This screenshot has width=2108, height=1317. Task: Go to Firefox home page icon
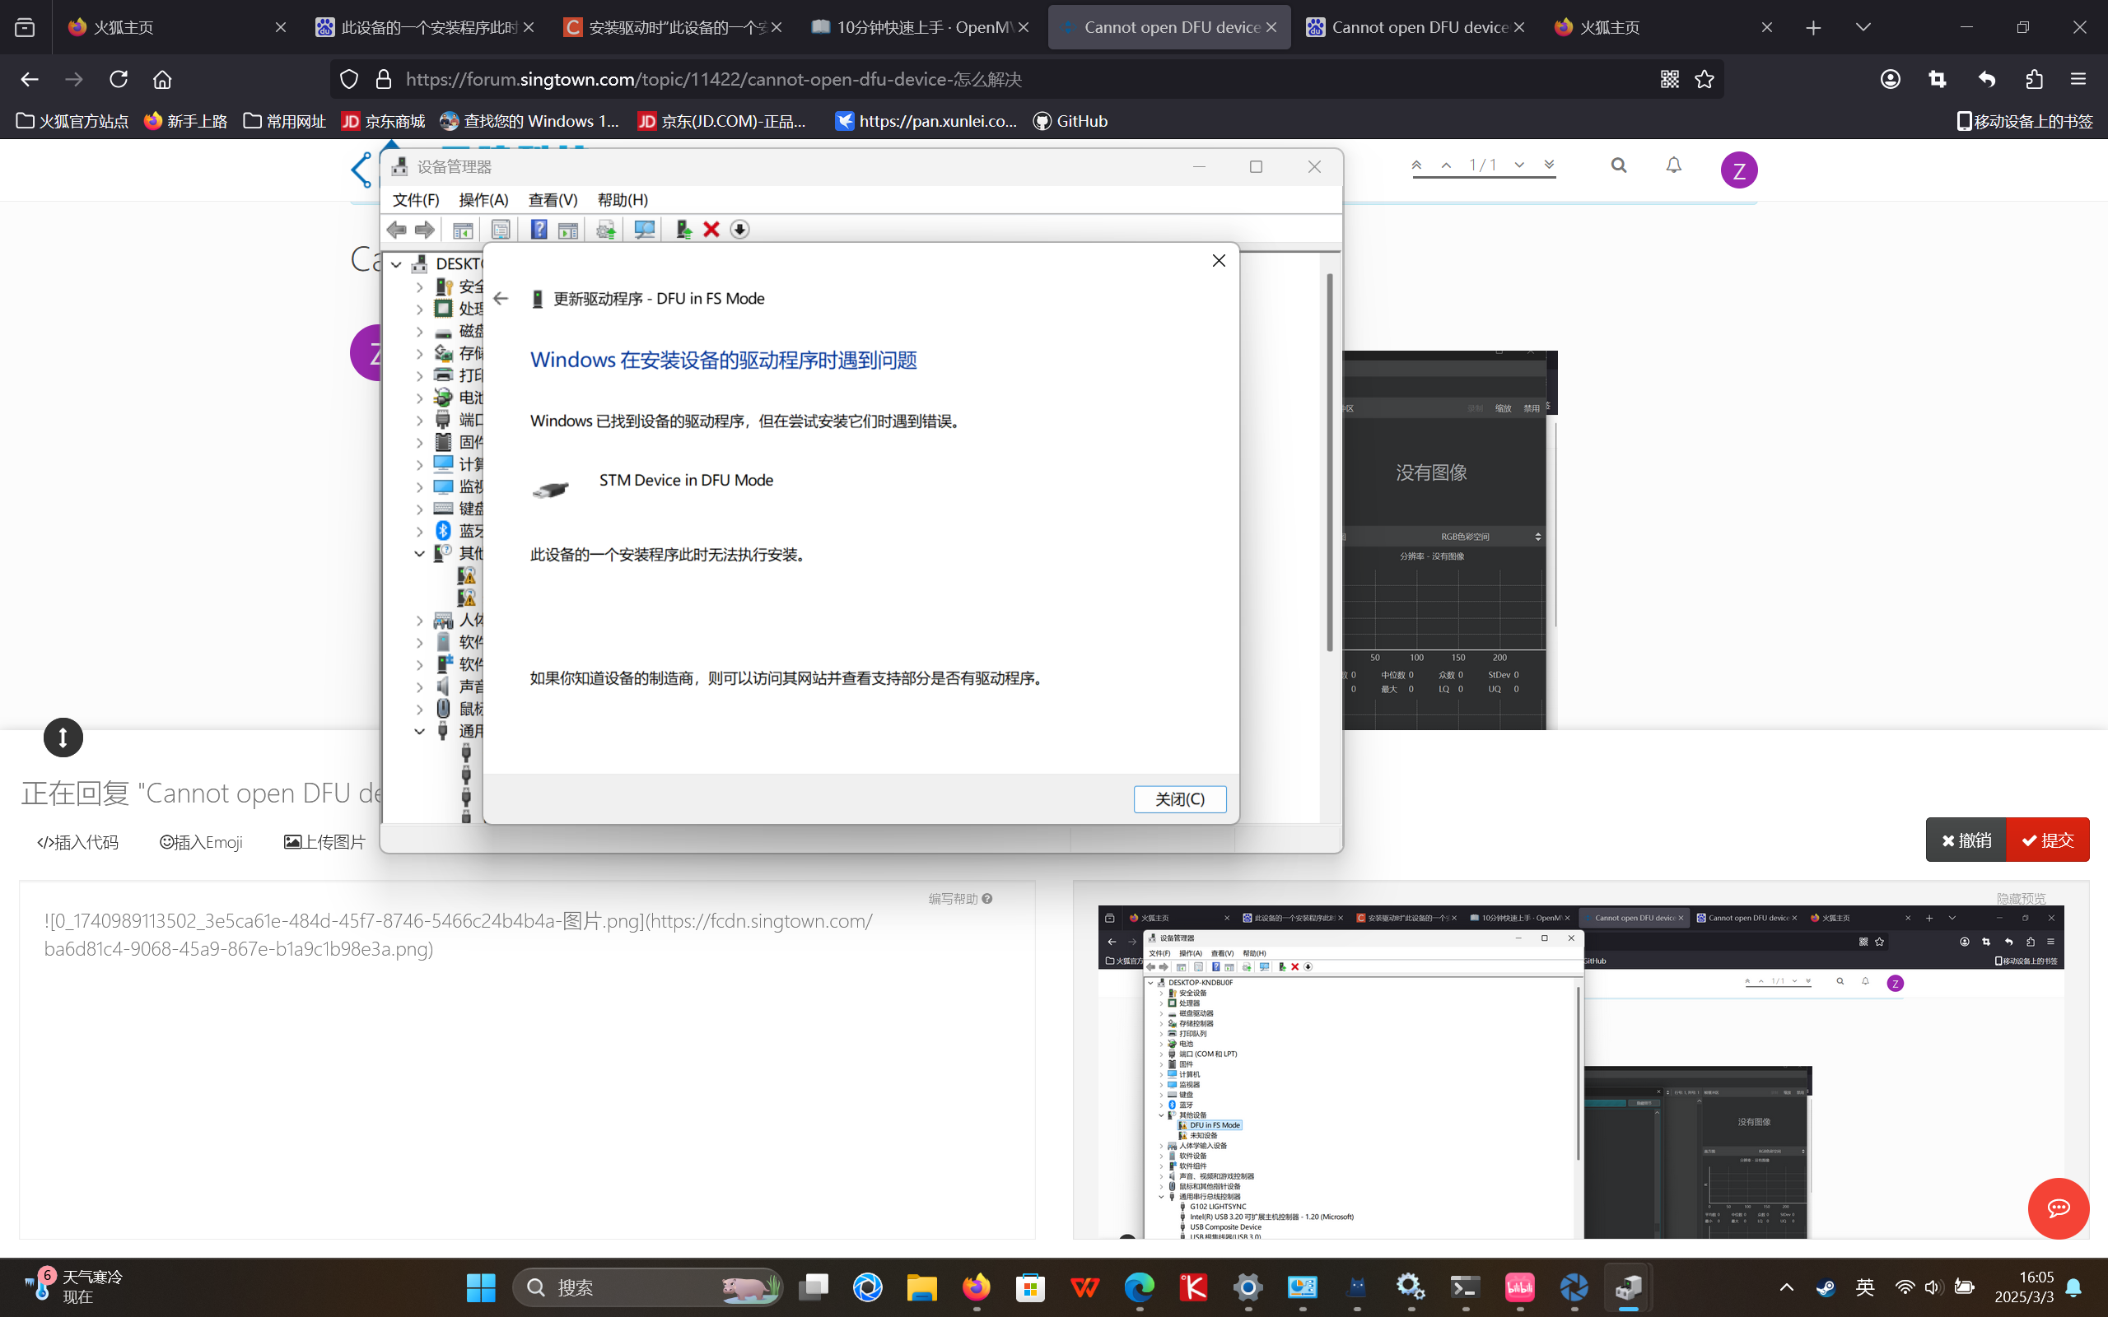click(x=162, y=79)
